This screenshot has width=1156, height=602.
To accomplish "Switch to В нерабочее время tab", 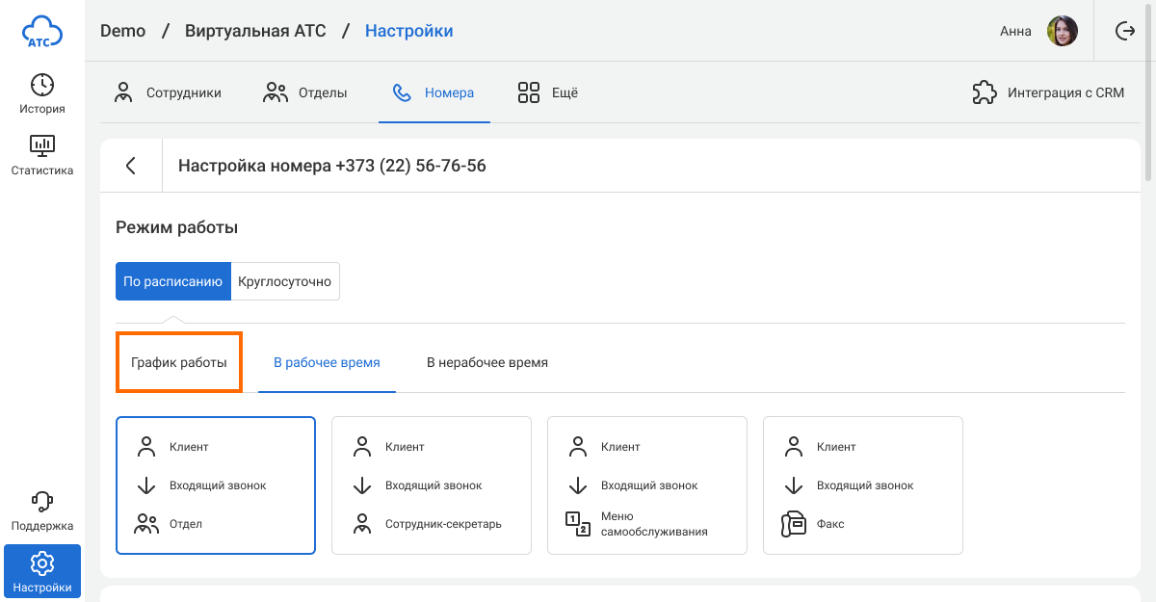I will [x=487, y=363].
